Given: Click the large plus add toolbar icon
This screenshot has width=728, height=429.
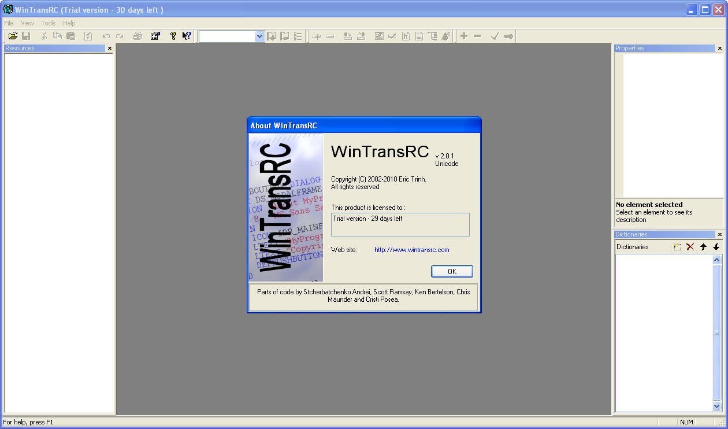Looking at the screenshot, I should [x=464, y=36].
